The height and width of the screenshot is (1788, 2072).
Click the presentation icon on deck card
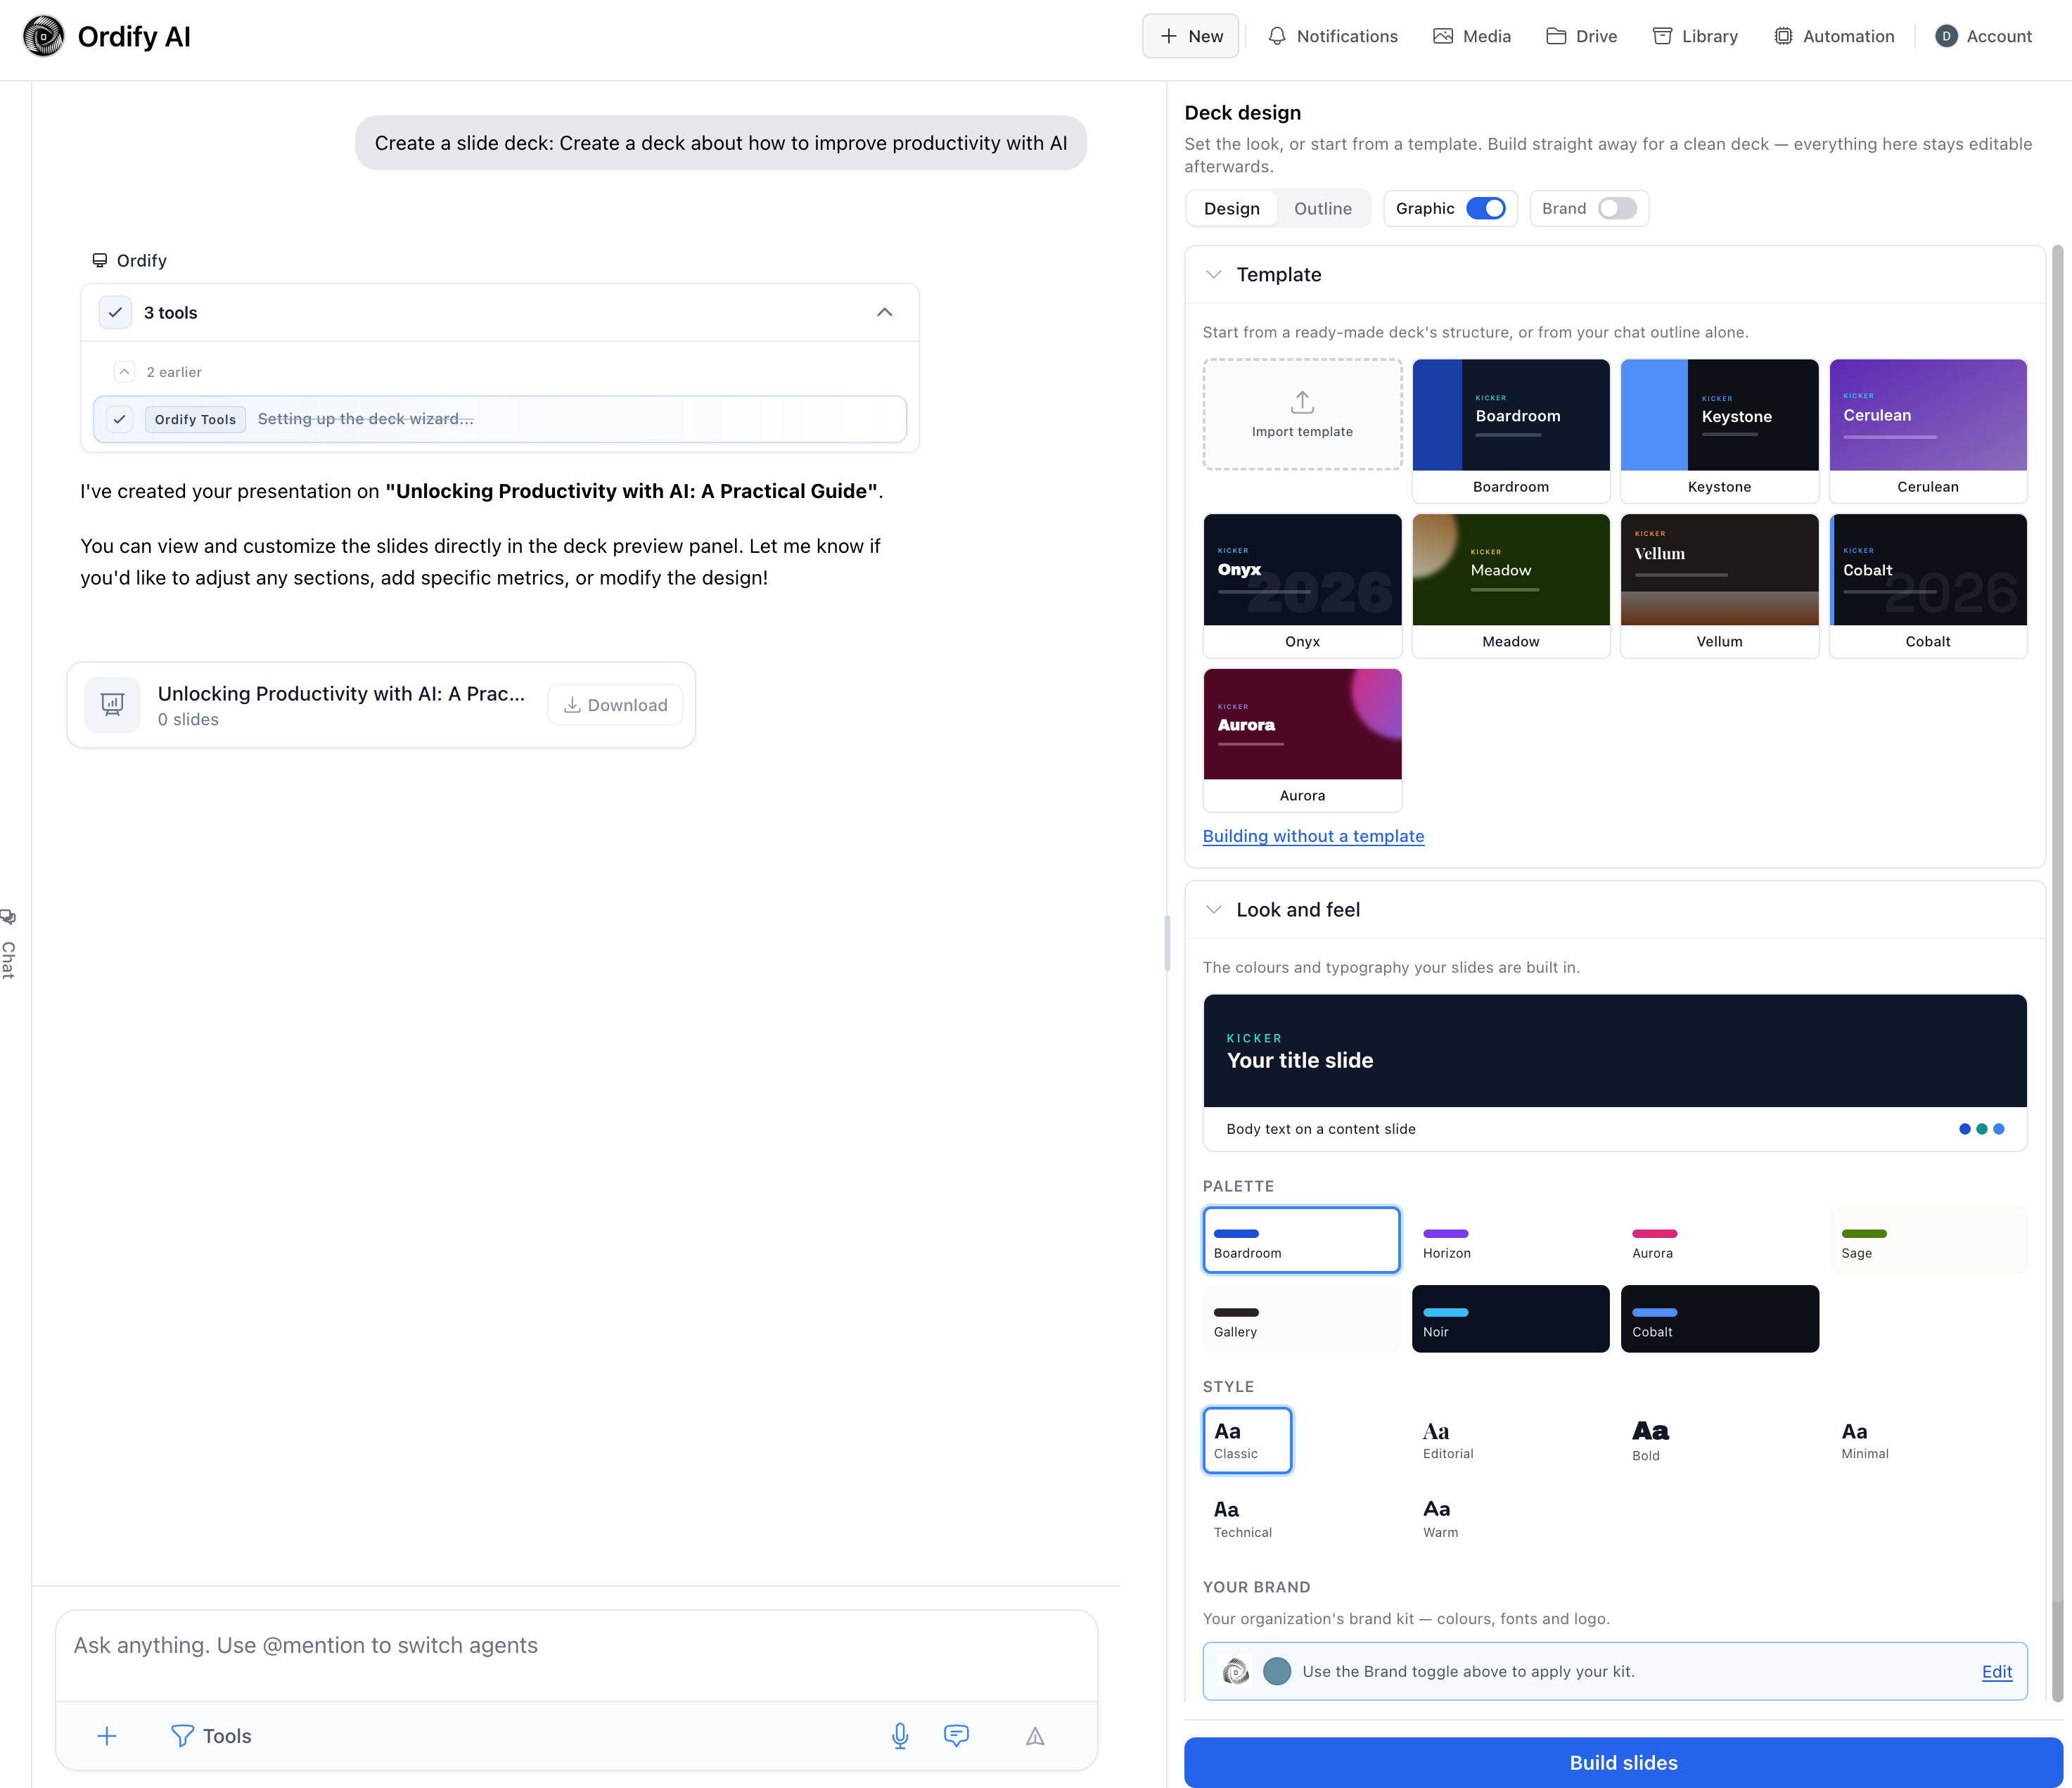point(112,705)
